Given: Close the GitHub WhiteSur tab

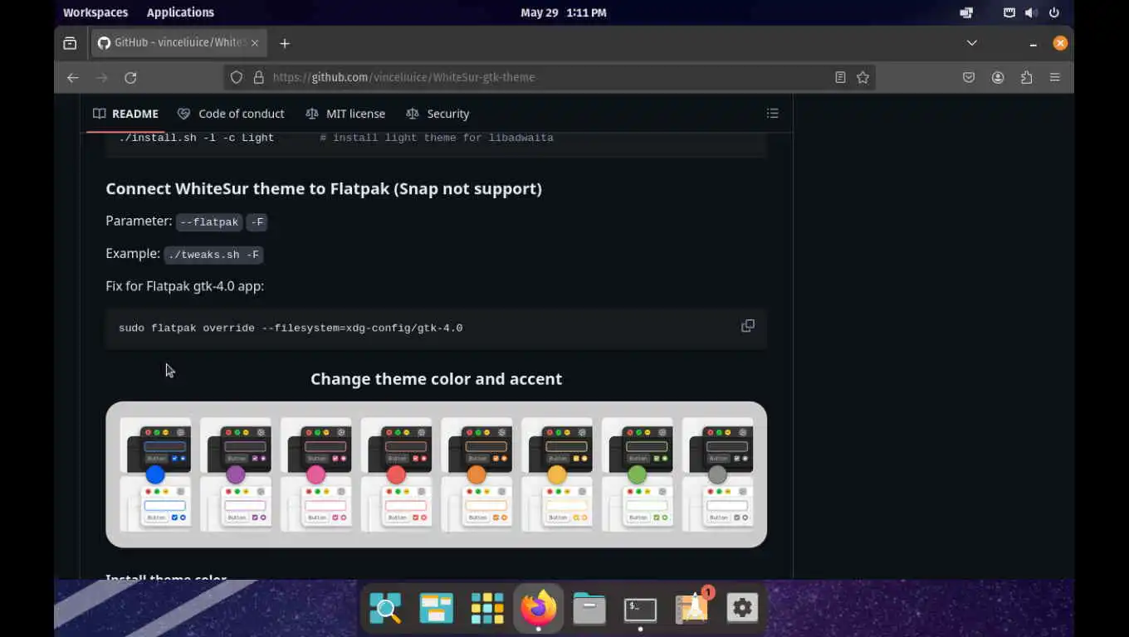Looking at the screenshot, I should [x=255, y=43].
